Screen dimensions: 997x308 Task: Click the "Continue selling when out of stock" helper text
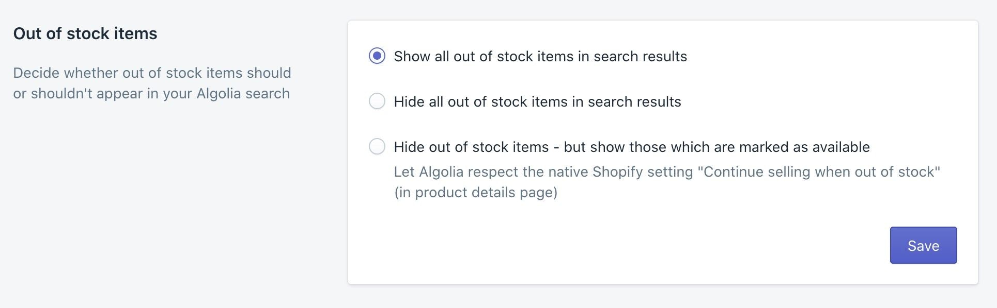click(667, 172)
